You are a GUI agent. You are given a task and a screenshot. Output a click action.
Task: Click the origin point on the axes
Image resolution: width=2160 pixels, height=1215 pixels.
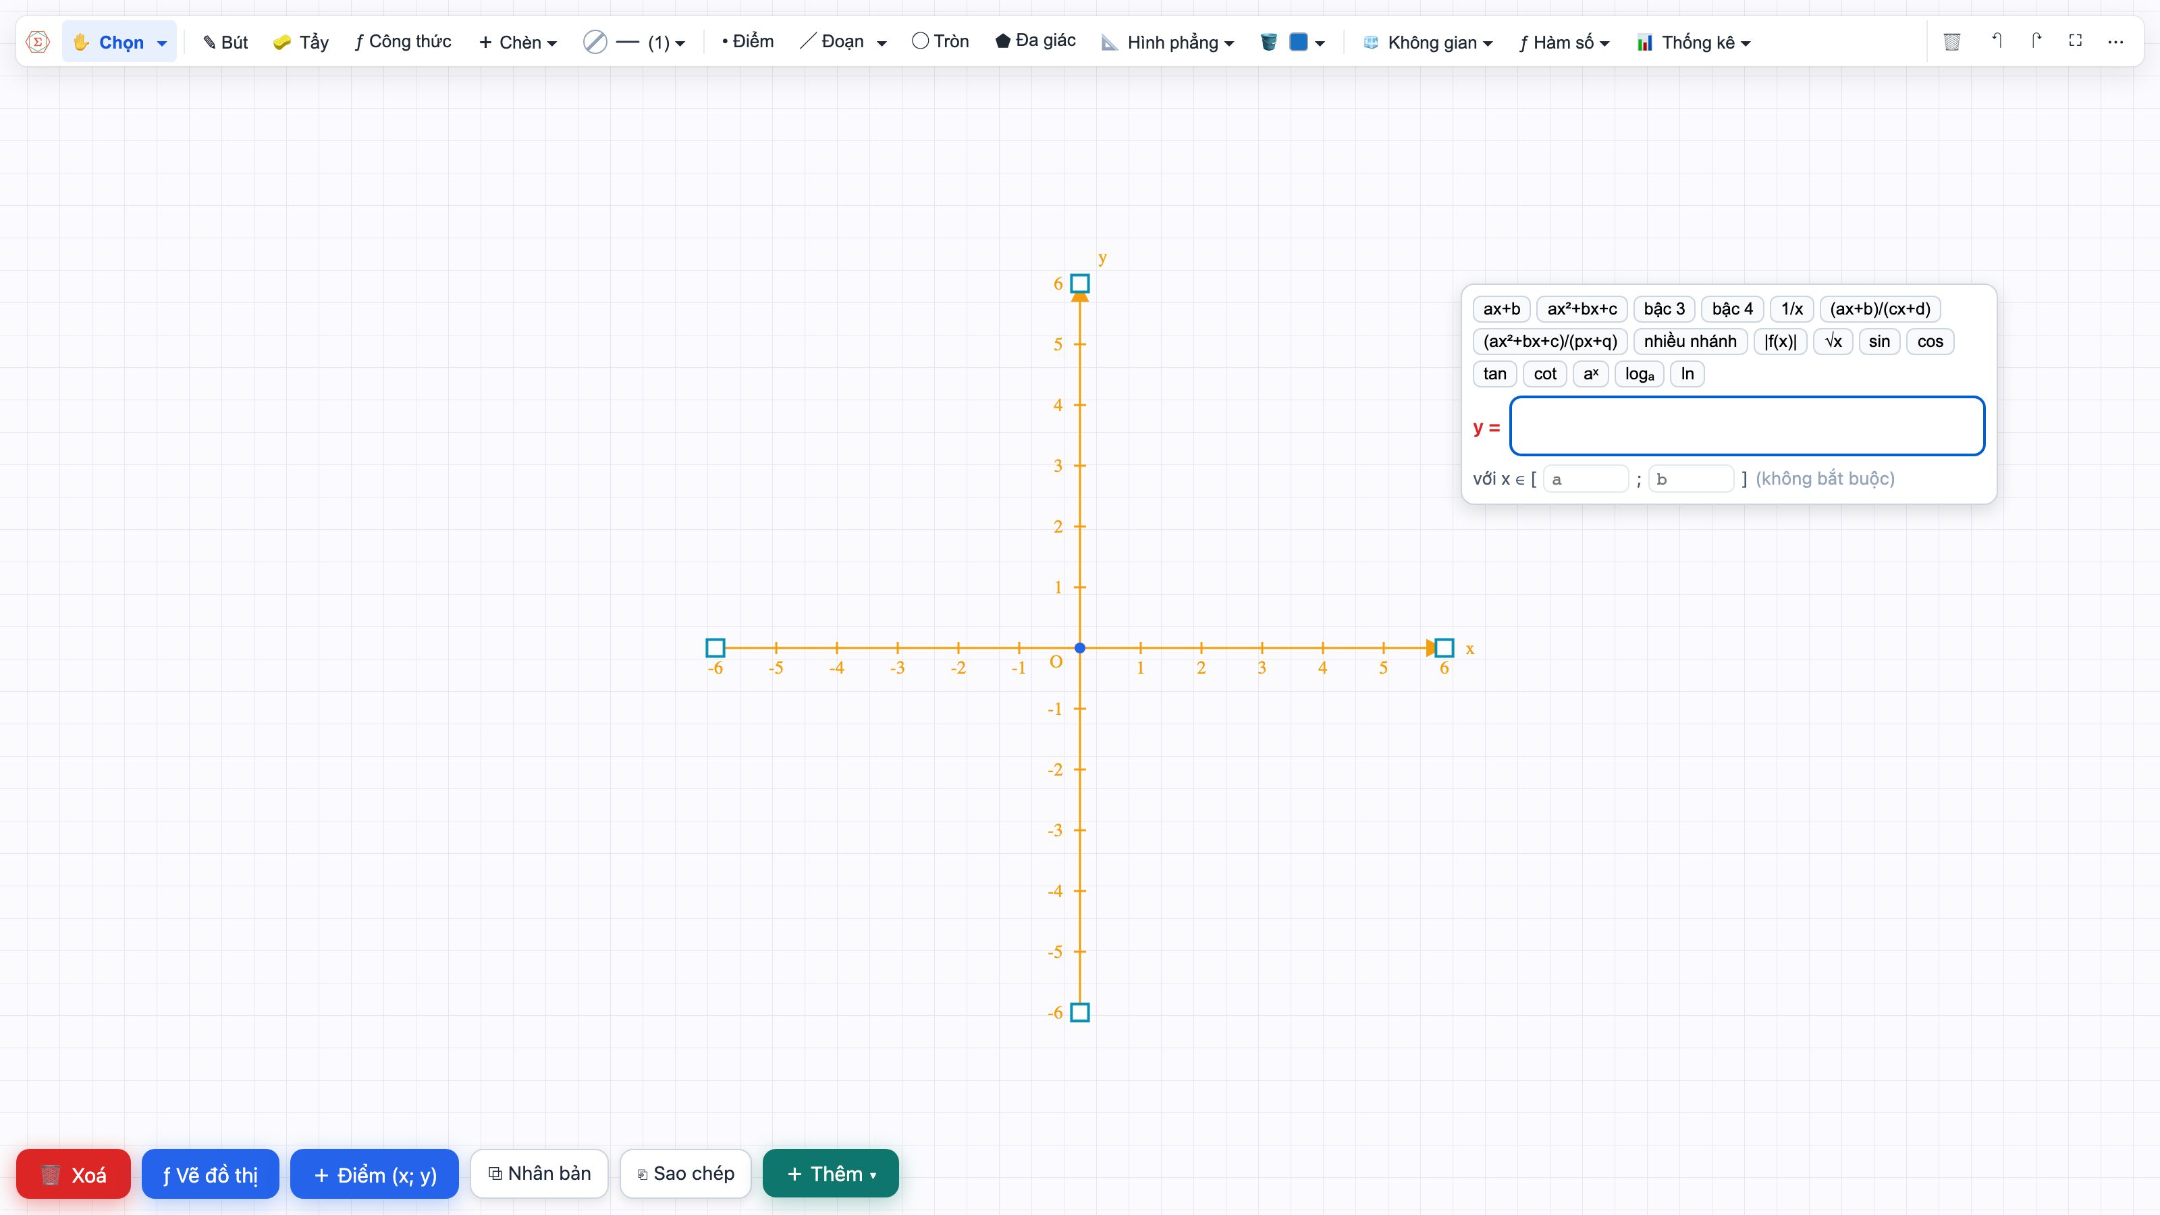(x=1080, y=648)
